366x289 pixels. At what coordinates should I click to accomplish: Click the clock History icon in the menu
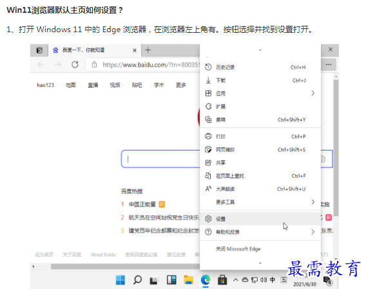coord(208,67)
